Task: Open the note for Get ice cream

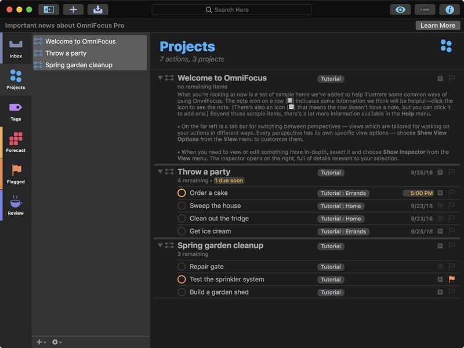Action: point(440,231)
